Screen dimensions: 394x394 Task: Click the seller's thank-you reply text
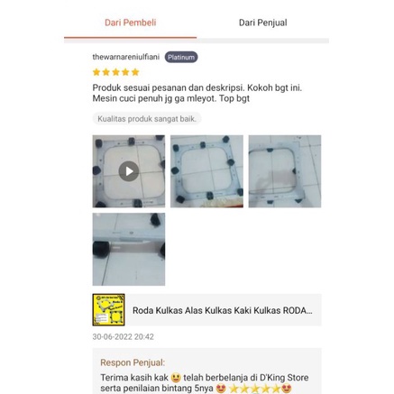(x=205, y=383)
